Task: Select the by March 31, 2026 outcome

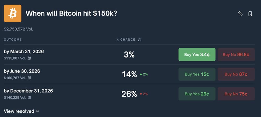Action: [x=24, y=51]
